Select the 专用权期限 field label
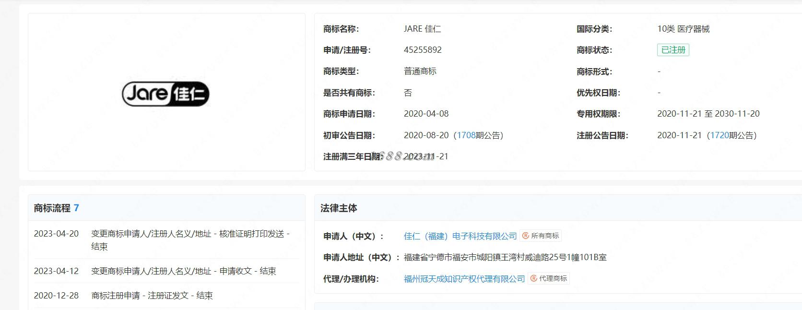The image size is (802, 310). (x=598, y=114)
